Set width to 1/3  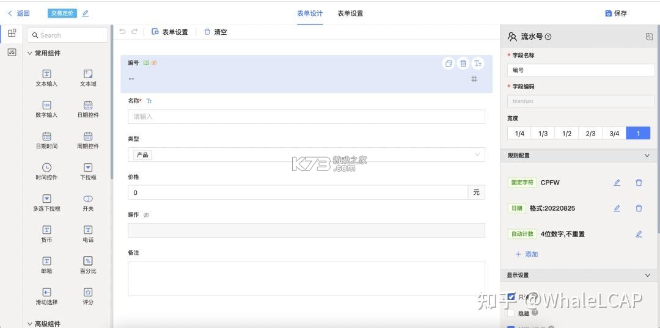coord(543,133)
